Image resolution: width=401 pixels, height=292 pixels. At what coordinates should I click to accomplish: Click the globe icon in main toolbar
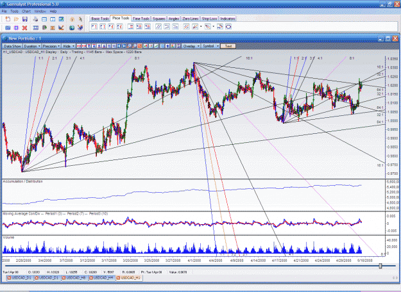(x=72, y=28)
